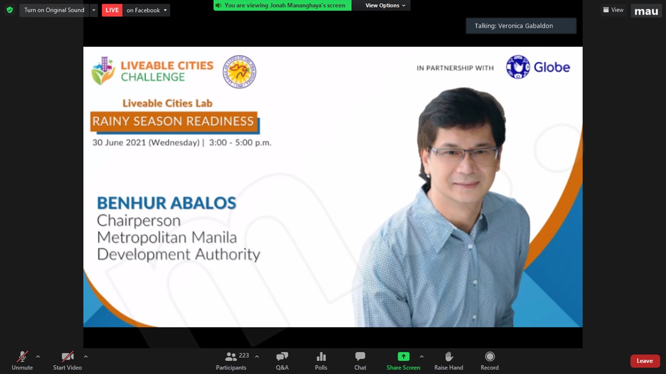666x374 pixels.
Task: Leave the meeting
Action: [645, 360]
